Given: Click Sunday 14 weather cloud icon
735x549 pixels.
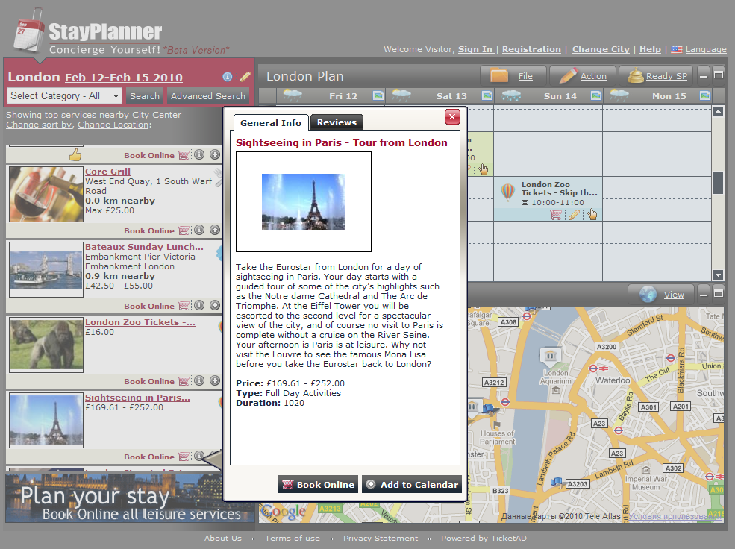Looking at the screenshot, I should 511,95.
